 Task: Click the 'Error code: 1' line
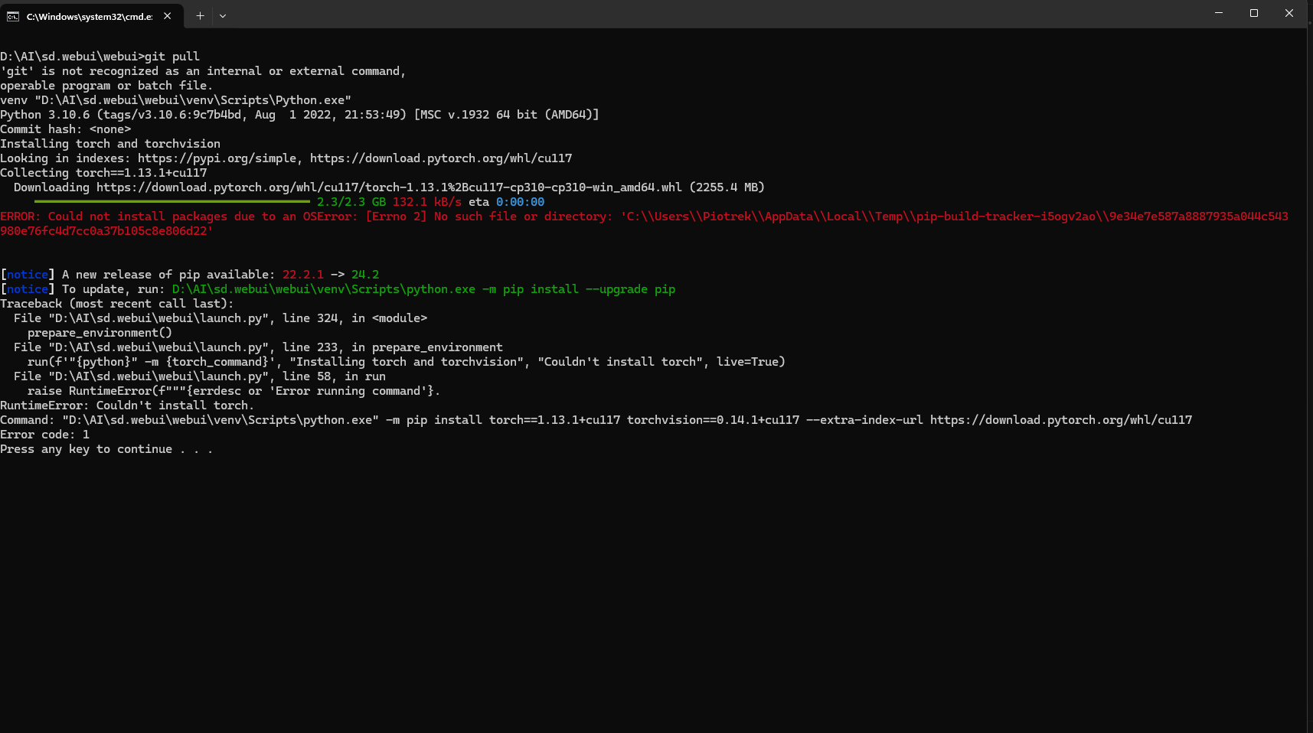point(44,435)
